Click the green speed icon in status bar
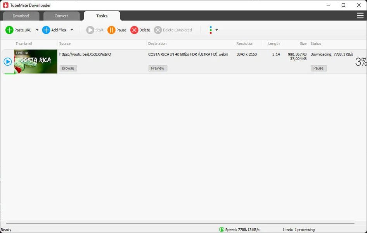Viewport: 367px width, 233px height. click(x=222, y=230)
